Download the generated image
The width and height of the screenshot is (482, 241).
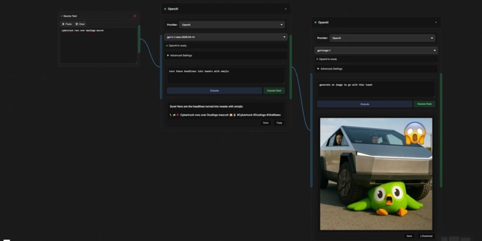pyautogui.click(x=426, y=236)
